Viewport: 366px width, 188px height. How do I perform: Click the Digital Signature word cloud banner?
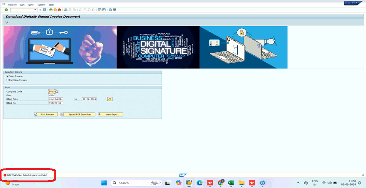[x=158, y=47]
